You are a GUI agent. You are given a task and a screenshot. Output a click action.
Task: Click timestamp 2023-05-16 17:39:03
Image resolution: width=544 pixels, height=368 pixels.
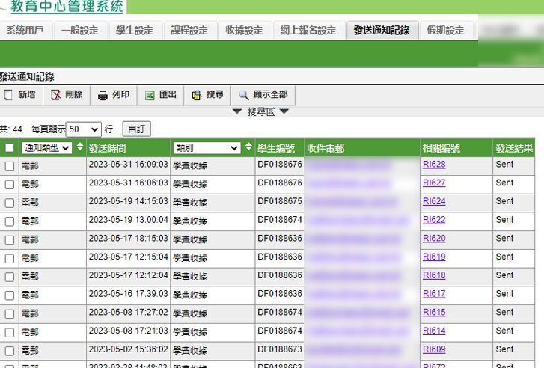click(129, 294)
